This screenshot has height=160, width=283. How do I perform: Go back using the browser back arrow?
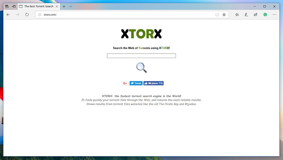tap(8, 15)
